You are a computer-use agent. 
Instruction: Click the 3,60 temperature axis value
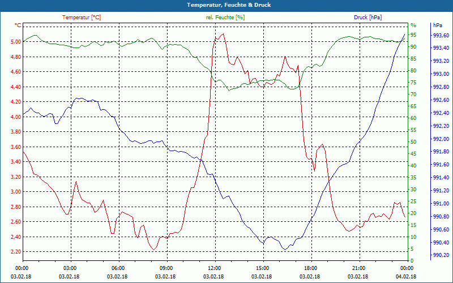pyautogui.click(x=16, y=147)
